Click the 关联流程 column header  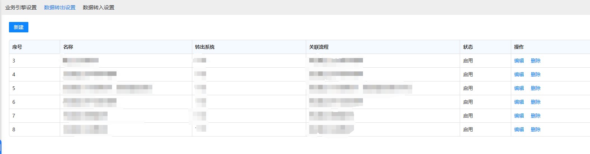tap(319, 47)
